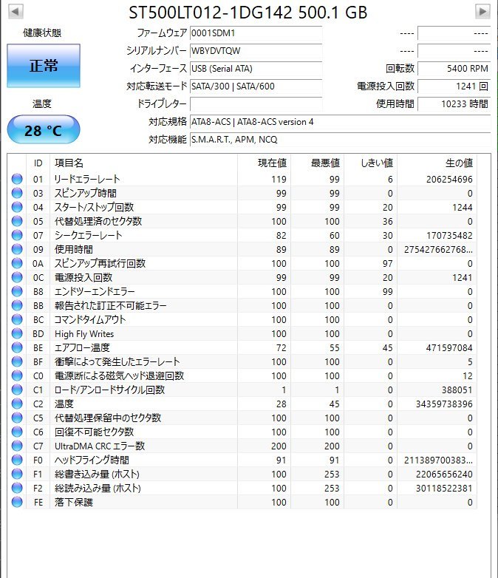Click status orb for BC コマンドタイムアウト
498x578 pixels.
tap(17, 319)
